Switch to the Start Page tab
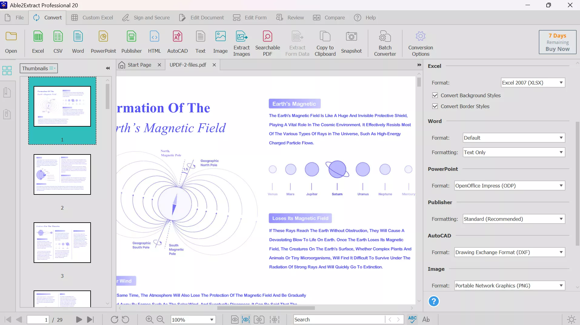 [x=139, y=65]
